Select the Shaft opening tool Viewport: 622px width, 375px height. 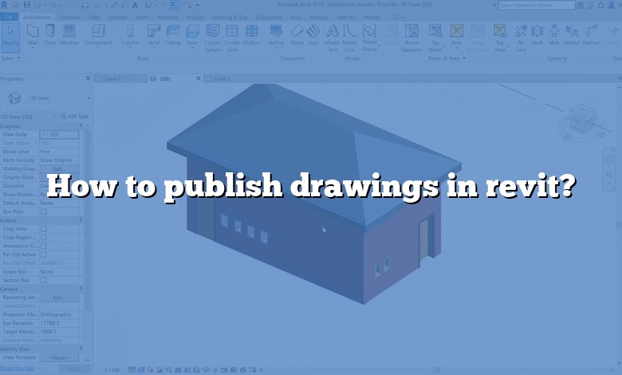pos(537,35)
